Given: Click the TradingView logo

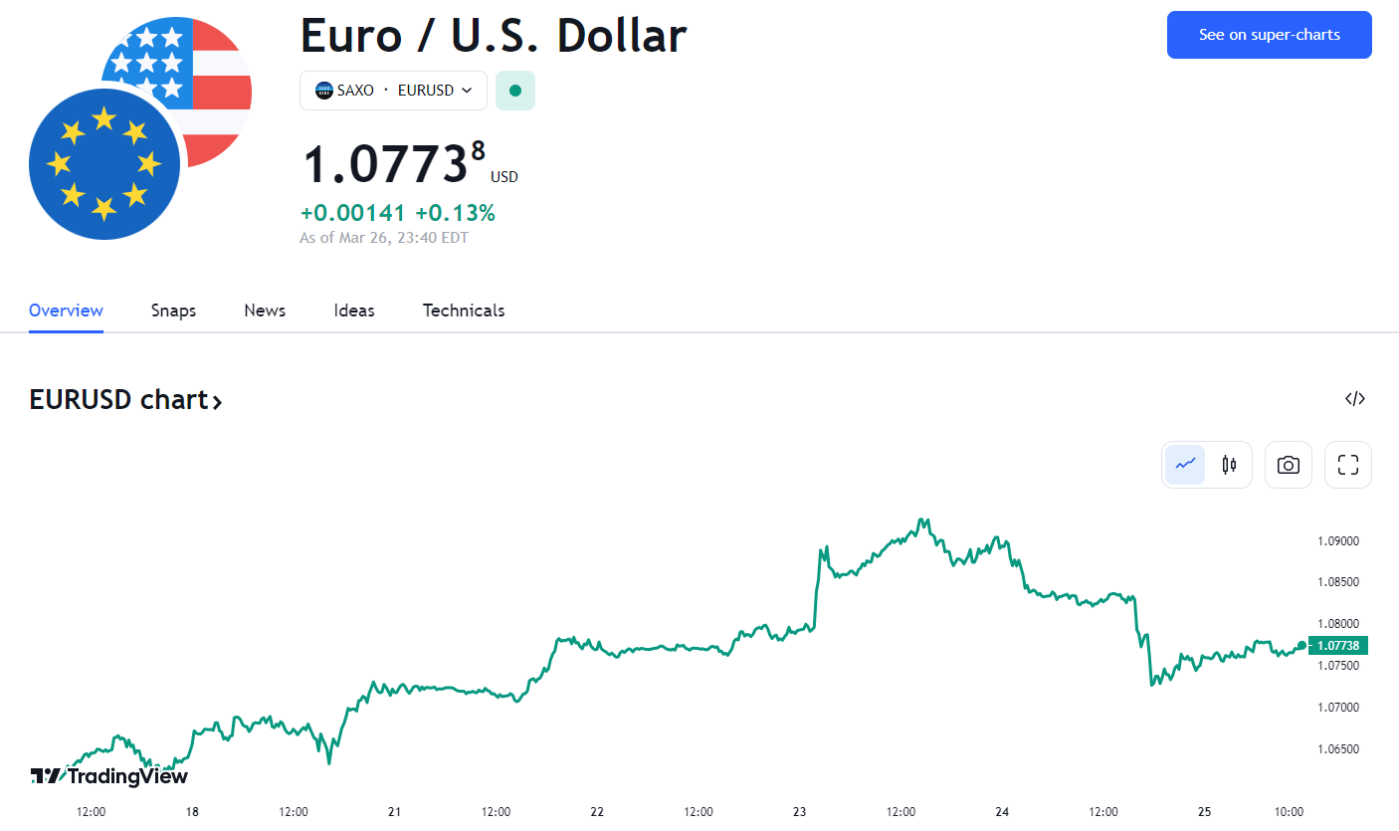Looking at the screenshot, I should [x=109, y=776].
